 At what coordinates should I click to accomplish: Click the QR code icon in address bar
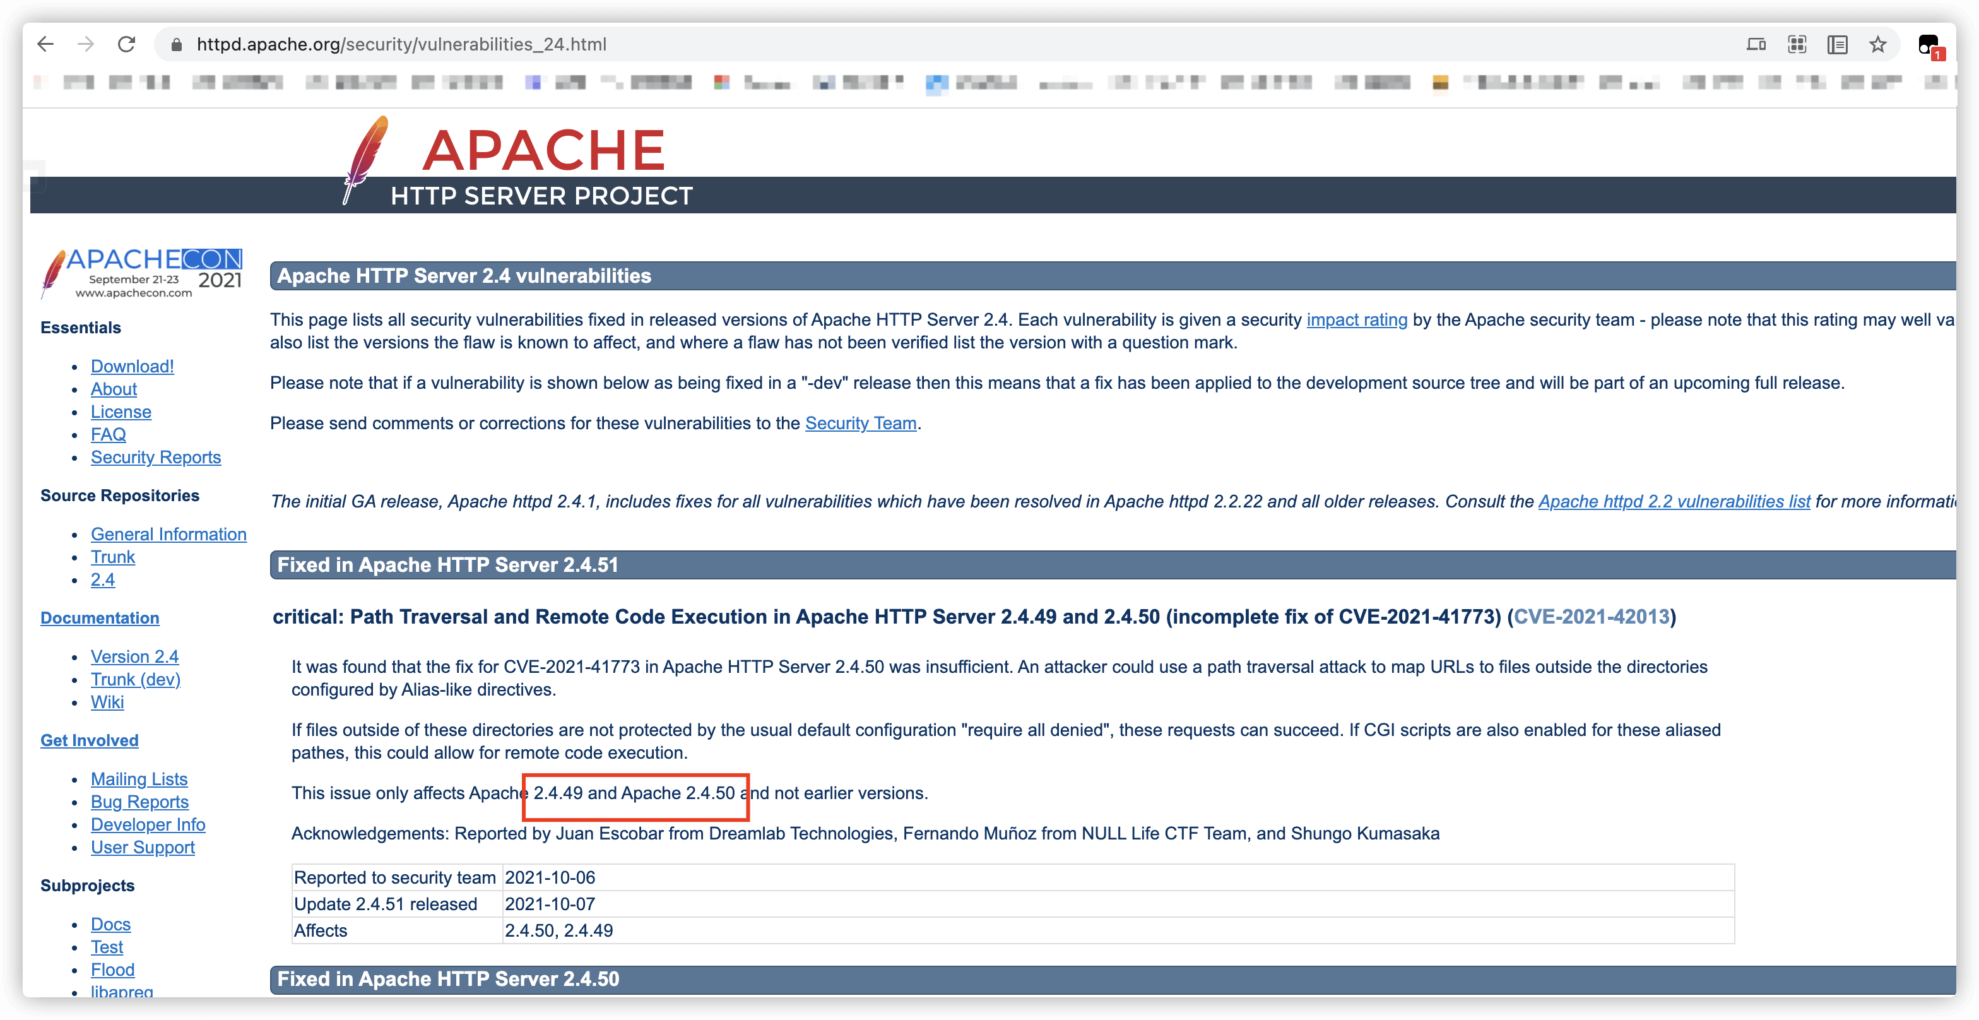tap(1796, 45)
